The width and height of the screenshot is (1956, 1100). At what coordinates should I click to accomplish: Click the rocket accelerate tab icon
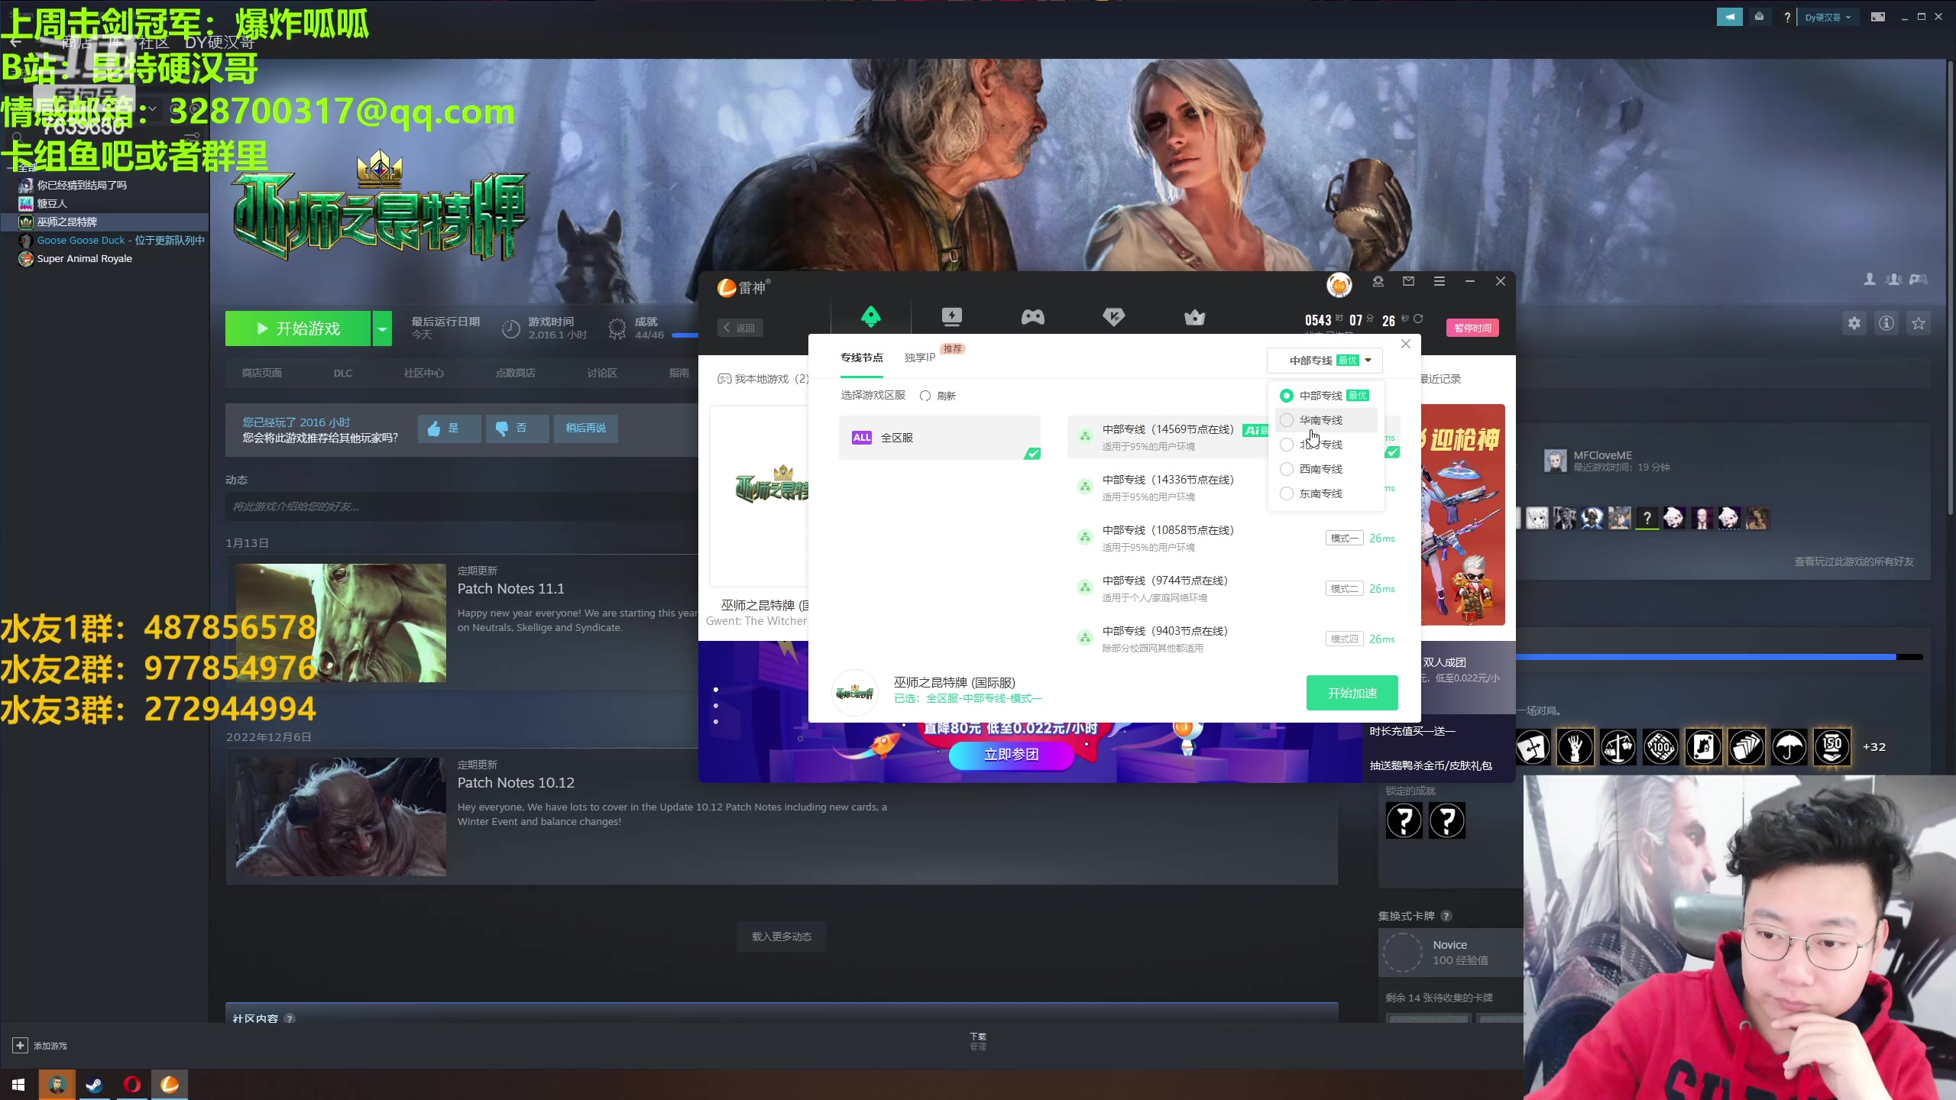[x=870, y=316]
